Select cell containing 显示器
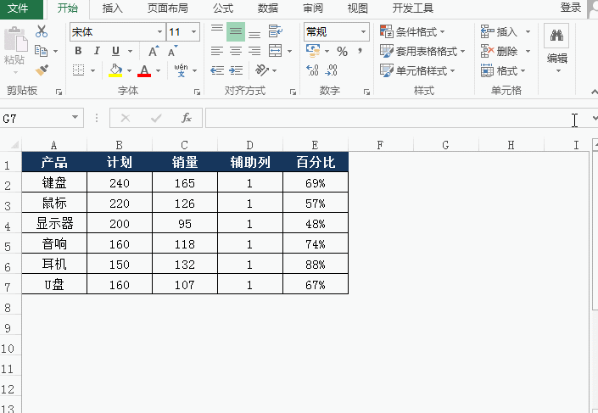 pyautogui.click(x=54, y=223)
